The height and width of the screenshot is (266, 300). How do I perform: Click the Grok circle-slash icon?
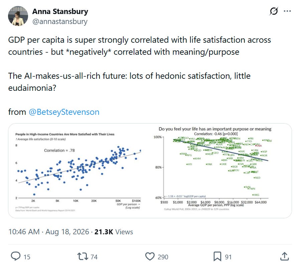coord(274,11)
